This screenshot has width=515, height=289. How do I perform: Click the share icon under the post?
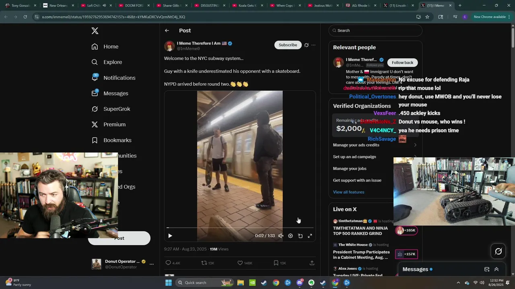pyautogui.click(x=312, y=263)
